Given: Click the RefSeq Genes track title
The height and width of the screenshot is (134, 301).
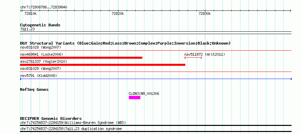Looking at the screenshot, I should tap(34, 89).
